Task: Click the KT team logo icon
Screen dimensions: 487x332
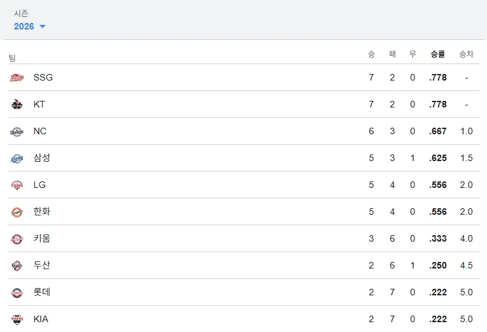Action: point(17,105)
